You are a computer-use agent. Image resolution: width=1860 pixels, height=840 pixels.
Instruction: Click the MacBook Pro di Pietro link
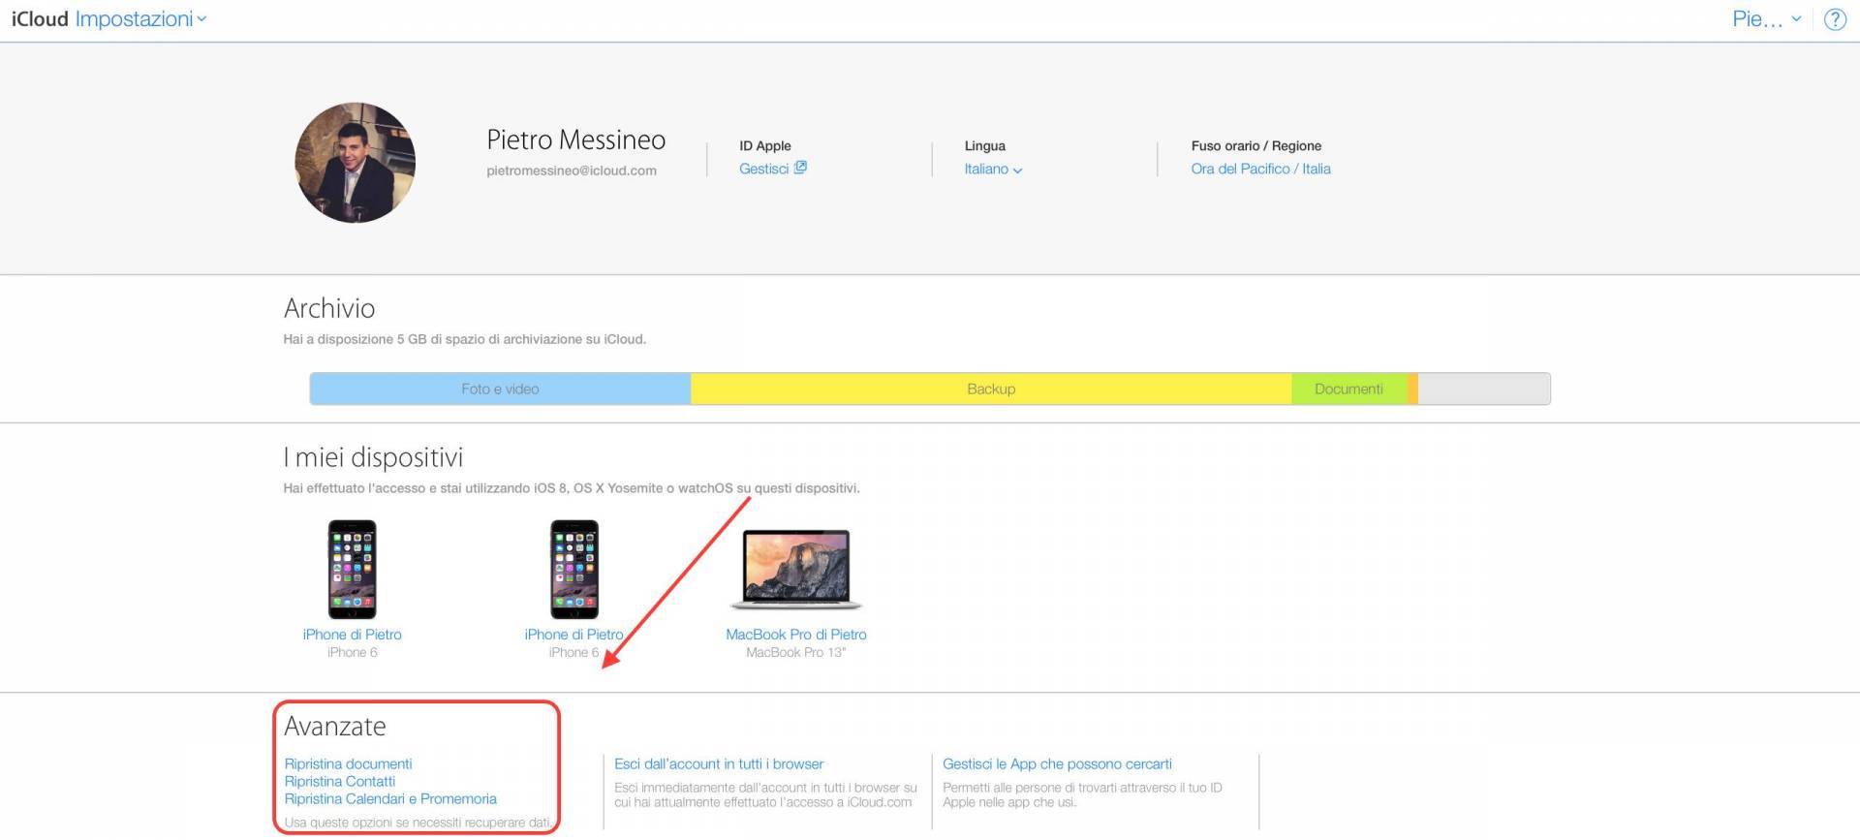pyautogui.click(x=796, y=635)
